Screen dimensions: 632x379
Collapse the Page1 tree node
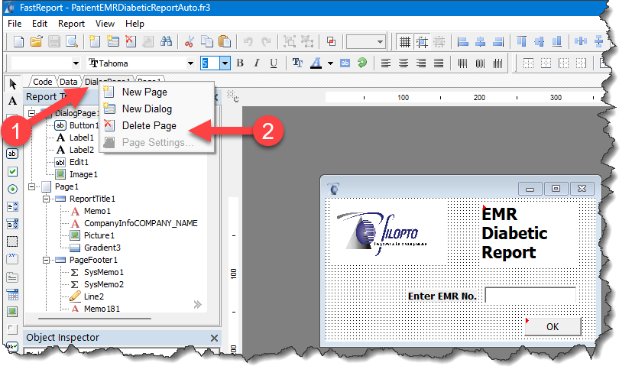[31, 186]
